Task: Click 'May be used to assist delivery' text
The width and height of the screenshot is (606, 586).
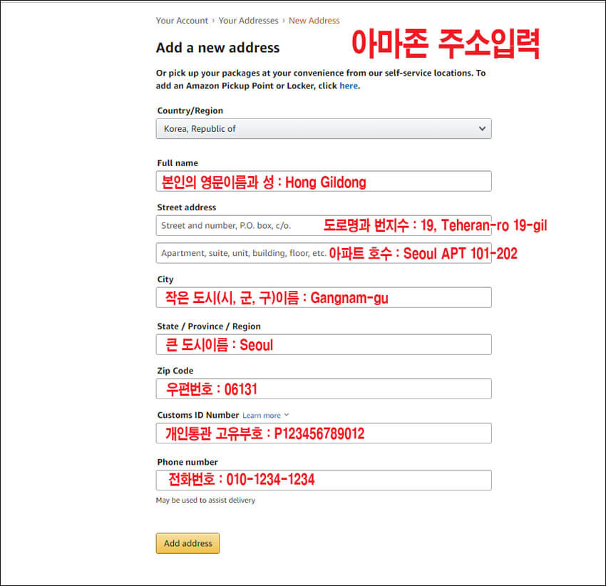Action: point(205,500)
